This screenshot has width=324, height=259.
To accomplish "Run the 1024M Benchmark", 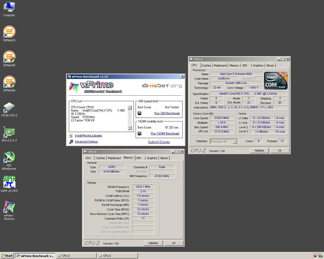I will (x=165, y=134).
